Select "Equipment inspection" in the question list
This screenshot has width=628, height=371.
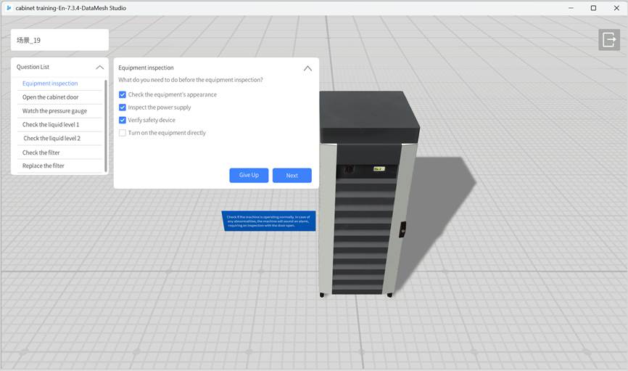[50, 83]
